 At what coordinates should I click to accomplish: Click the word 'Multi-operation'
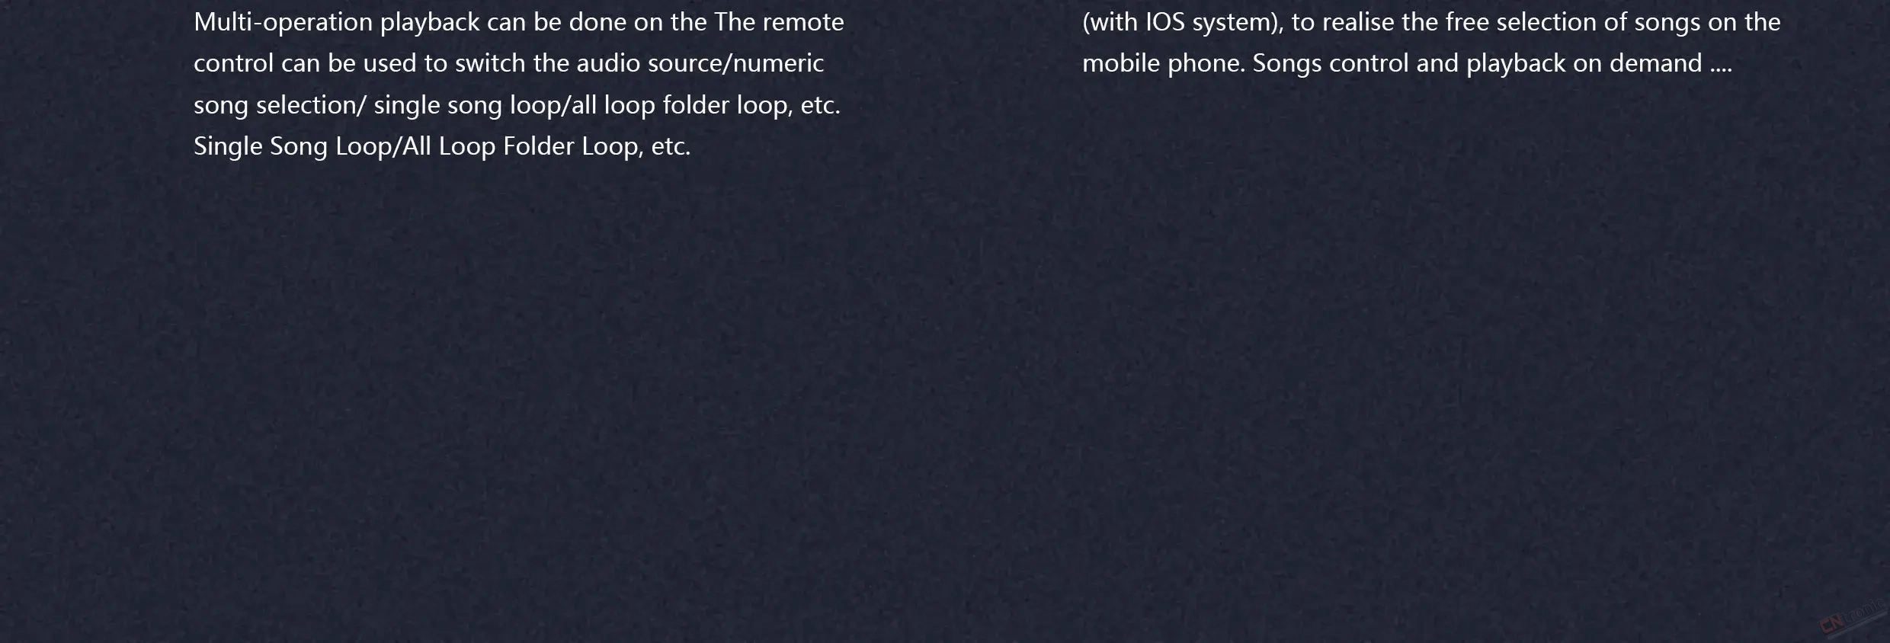(x=283, y=22)
